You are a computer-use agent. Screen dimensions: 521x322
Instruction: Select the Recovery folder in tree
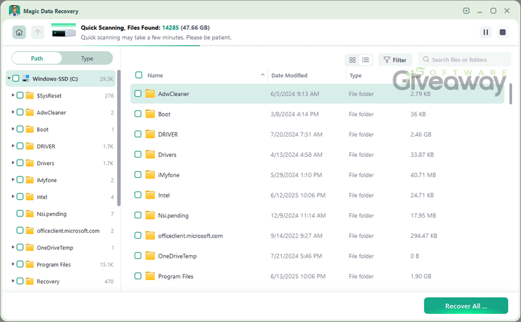[x=48, y=281]
